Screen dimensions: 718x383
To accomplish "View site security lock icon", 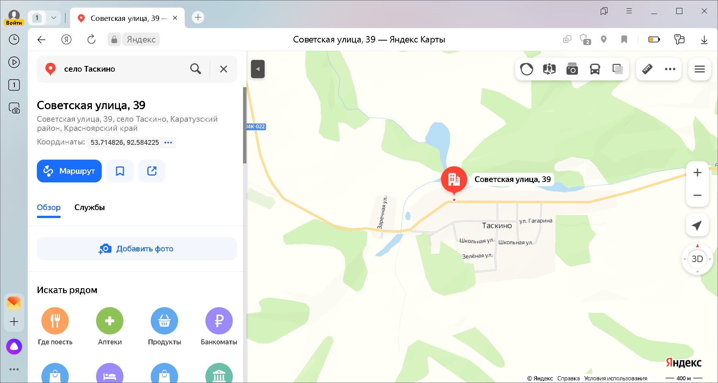I will tap(114, 39).
